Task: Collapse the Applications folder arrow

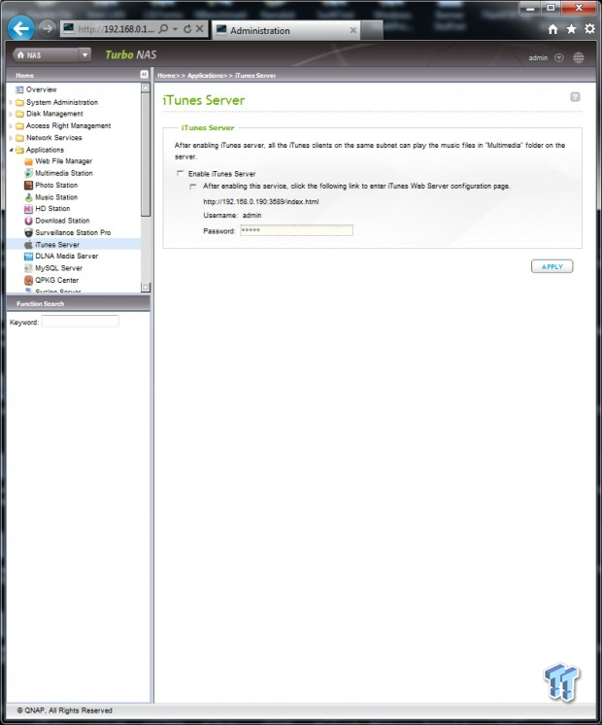Action: [x=11, y=150]
